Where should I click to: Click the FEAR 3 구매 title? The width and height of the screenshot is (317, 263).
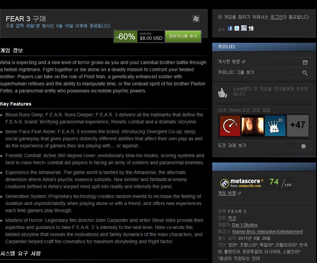coord(26,19)
